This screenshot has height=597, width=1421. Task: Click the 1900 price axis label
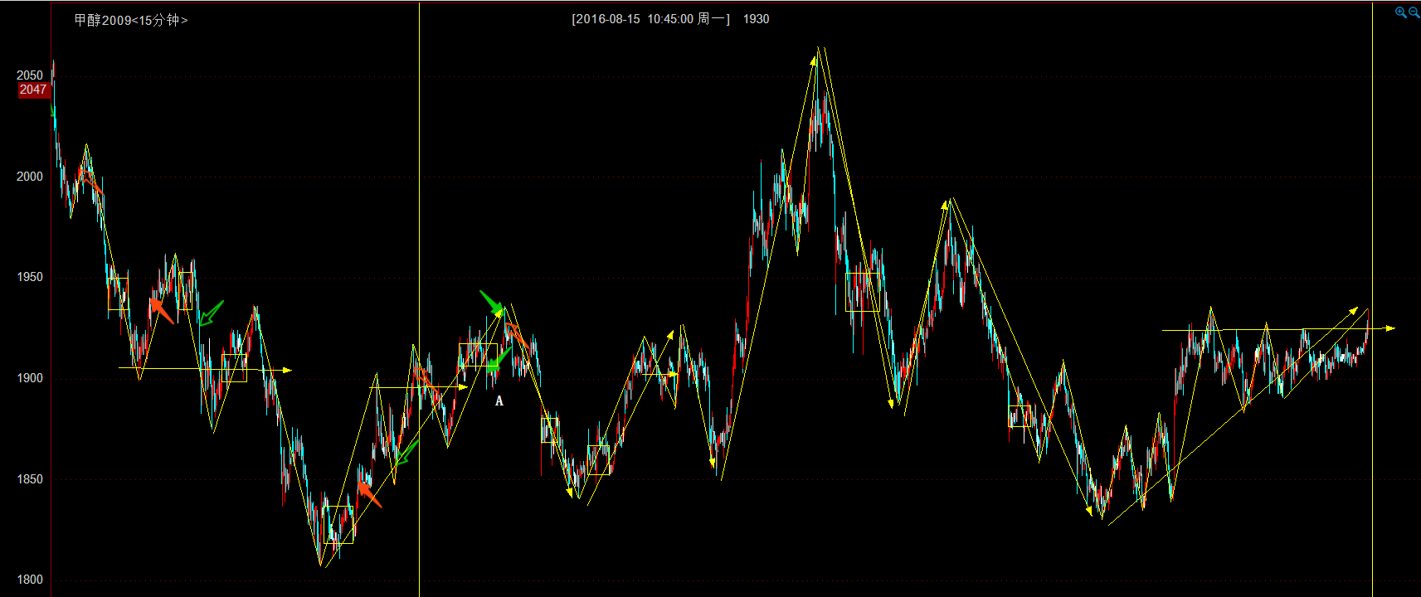click(30, 378)
